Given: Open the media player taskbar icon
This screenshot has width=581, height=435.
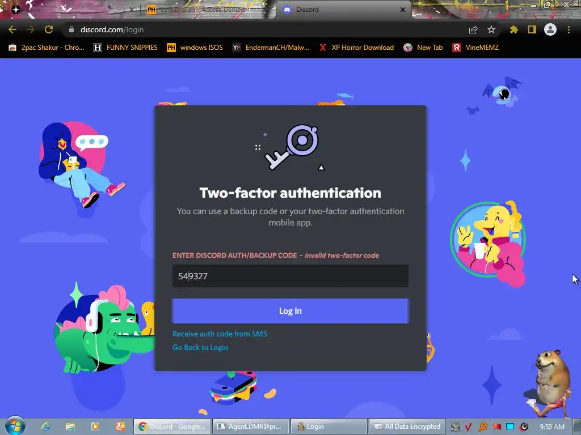Looking at the screenshot, I should coord(95,427).
